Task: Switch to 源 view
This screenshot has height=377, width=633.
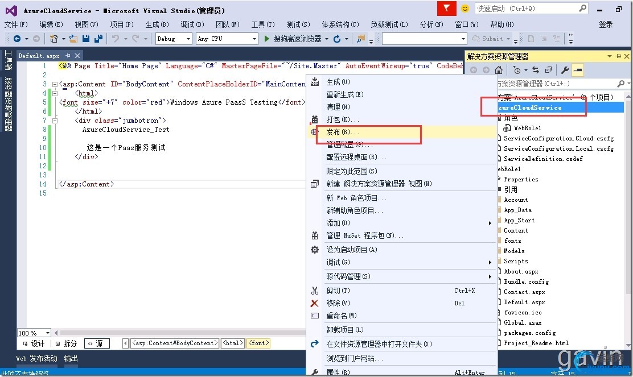Action: (96, 343)
